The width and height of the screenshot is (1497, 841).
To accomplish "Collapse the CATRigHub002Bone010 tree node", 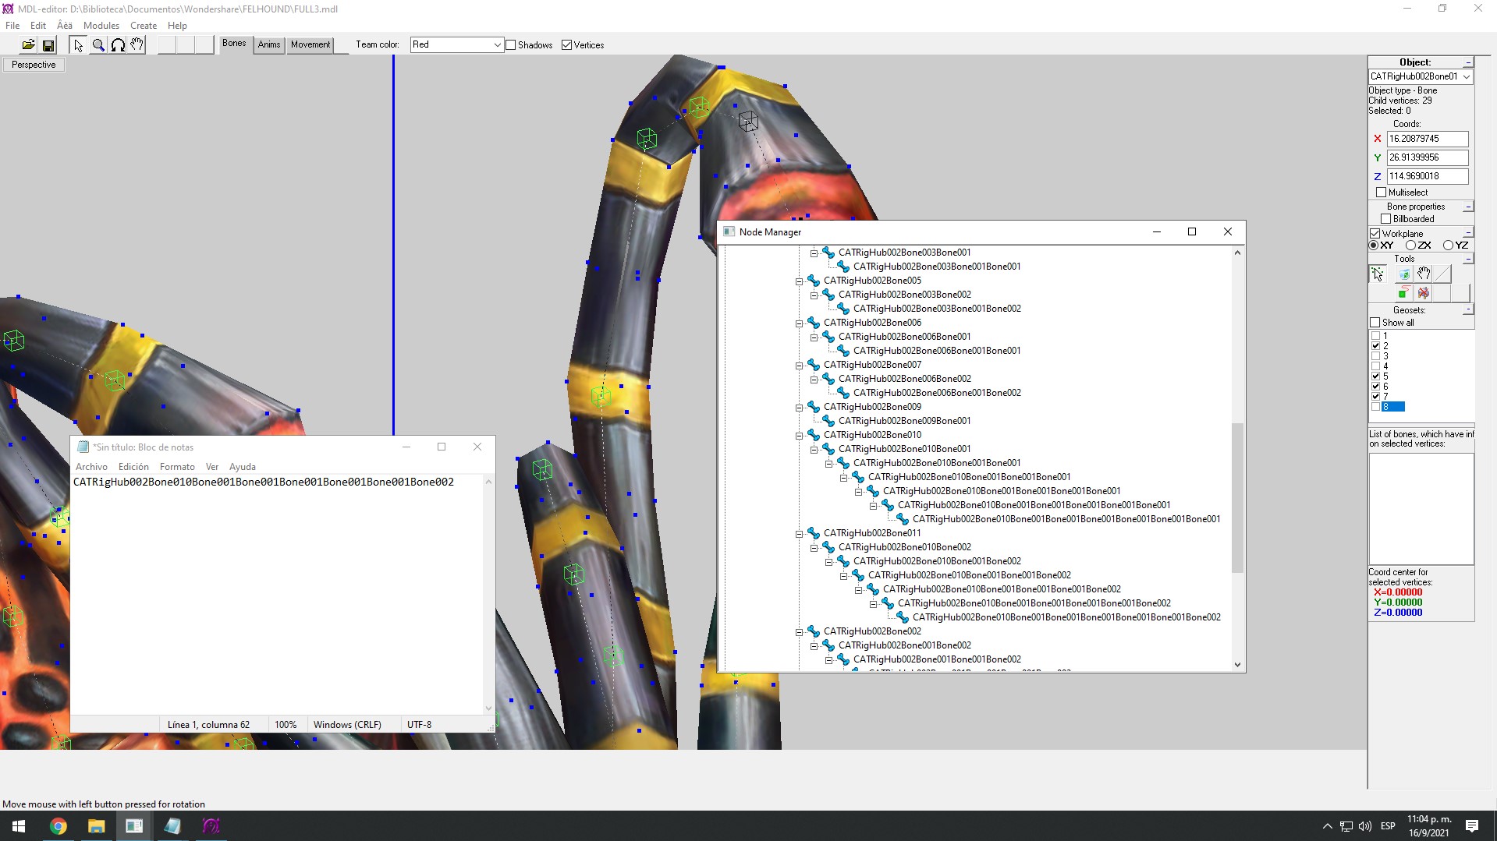I will 799,436.
